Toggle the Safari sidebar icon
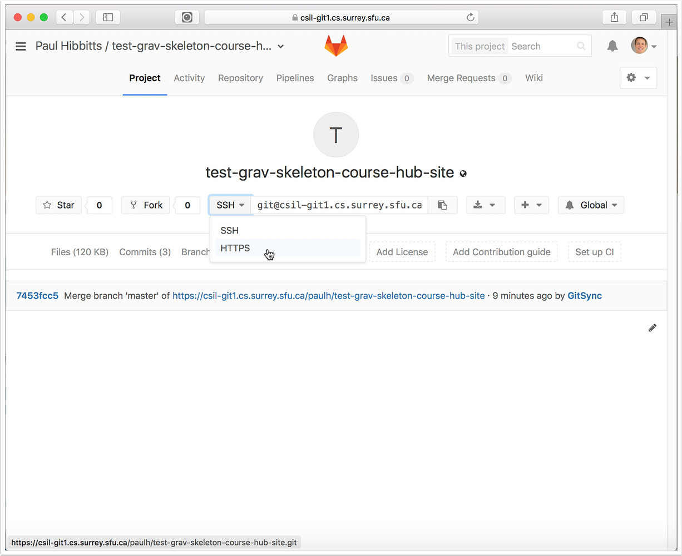 pyautogui.click(x=107, y=17)
